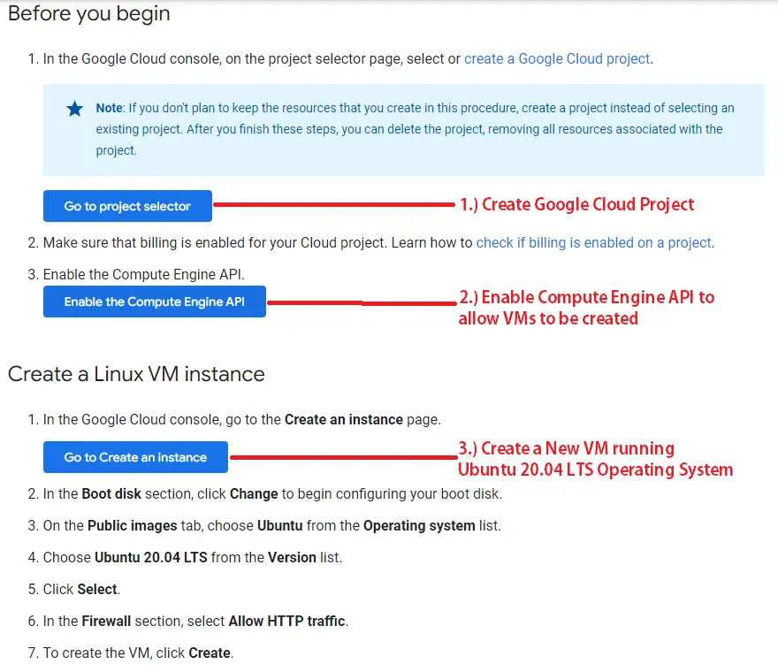
Task: Click the Create a Linux VM instance heading
Action: tap(136, 374)
